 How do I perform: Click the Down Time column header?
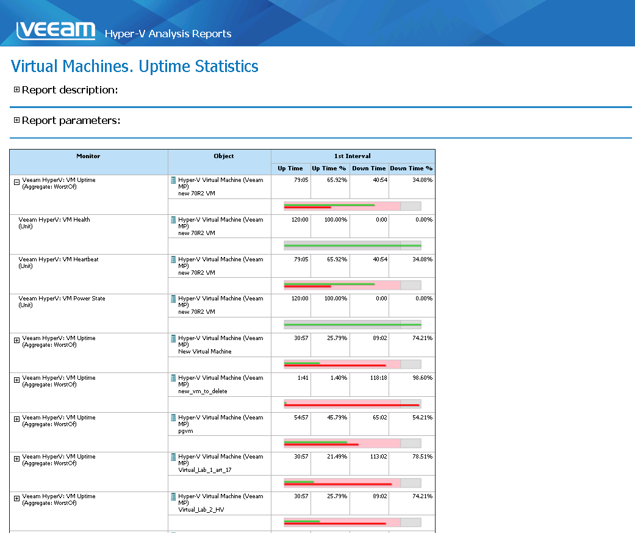coord(369,169)
